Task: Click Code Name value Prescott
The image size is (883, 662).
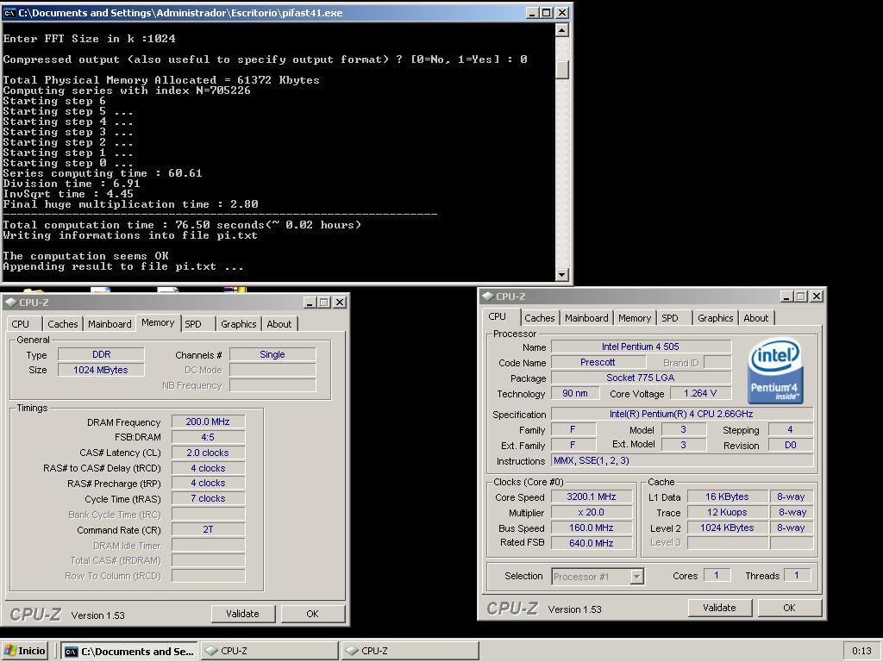Action: point(598,362)
